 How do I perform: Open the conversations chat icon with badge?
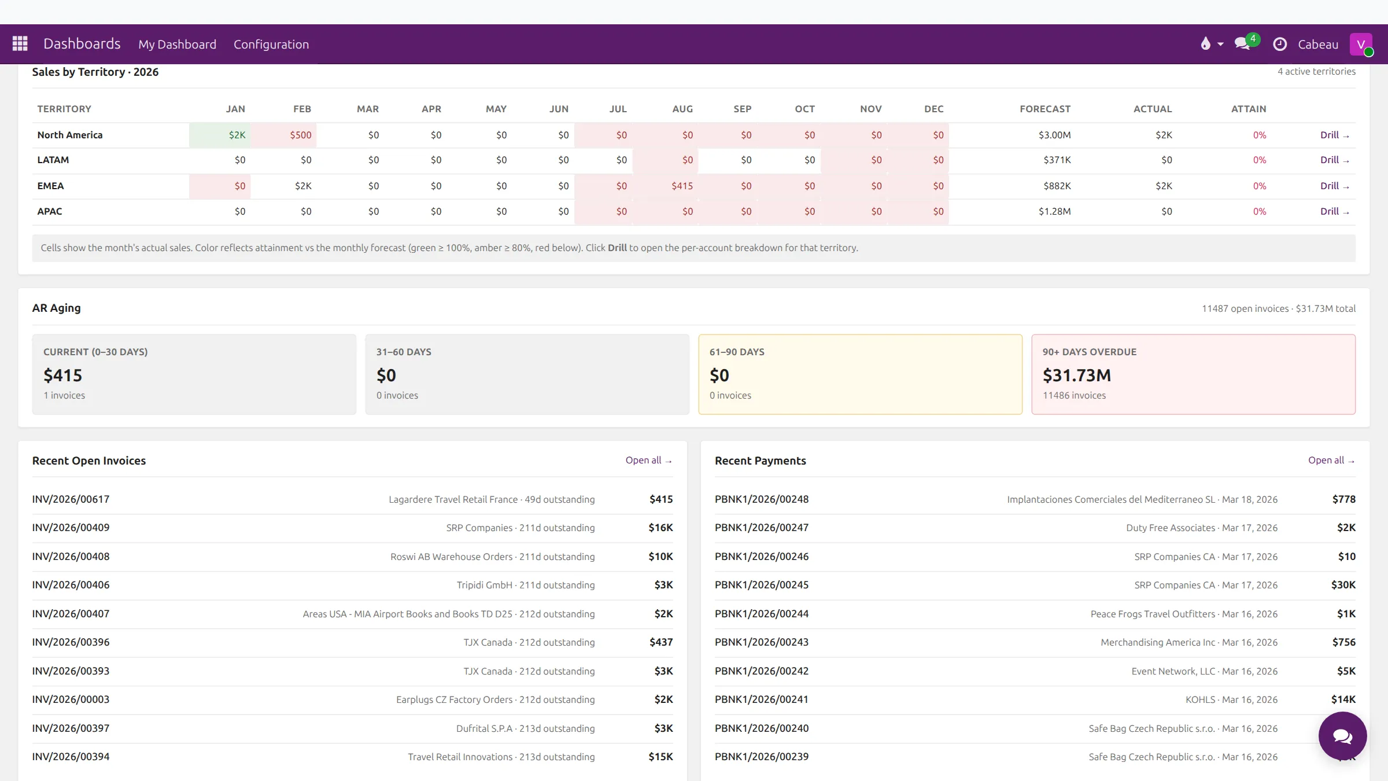point(1243,43)
